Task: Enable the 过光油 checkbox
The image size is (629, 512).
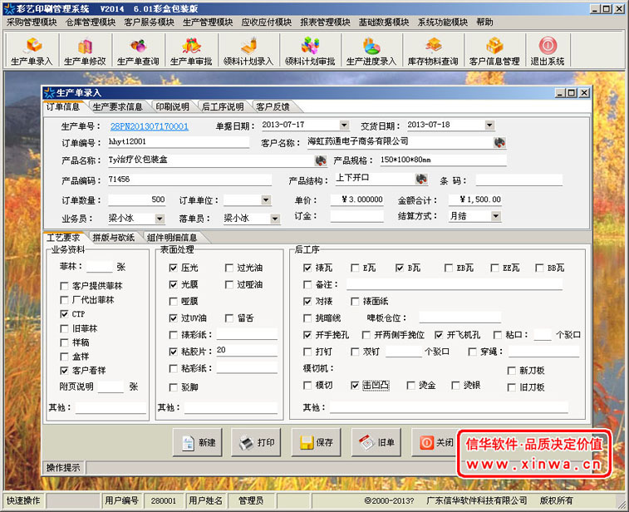Action: 229,268
